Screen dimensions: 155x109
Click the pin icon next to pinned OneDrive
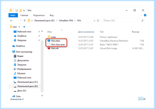(39, 36)
